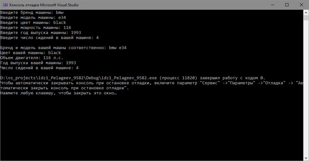Maximize the debug console window
The image size is (309, 161).
pos(287,5)
